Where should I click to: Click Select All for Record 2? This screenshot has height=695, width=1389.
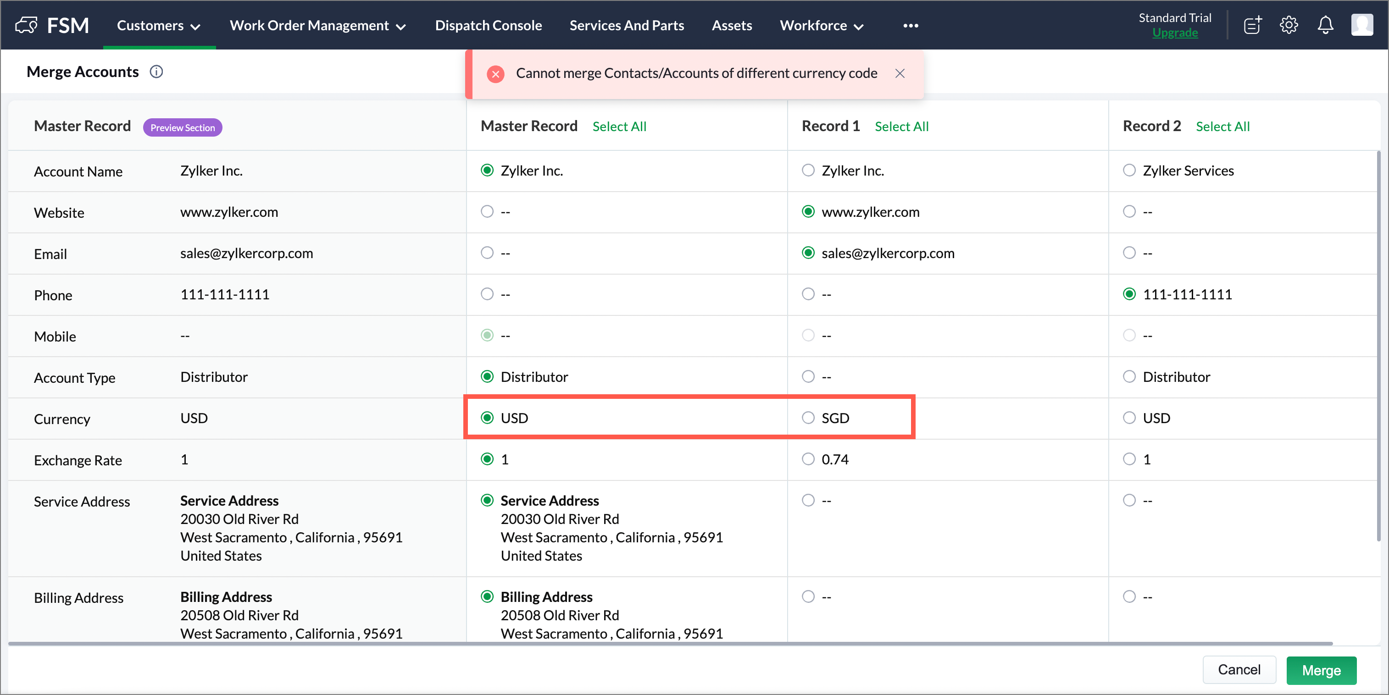click(1222, 127)
